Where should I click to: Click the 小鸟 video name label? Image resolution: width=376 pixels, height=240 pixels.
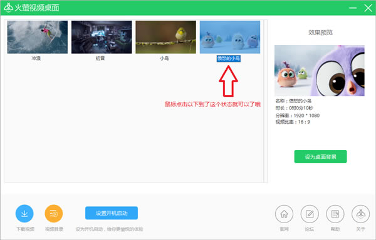(164, 58)
